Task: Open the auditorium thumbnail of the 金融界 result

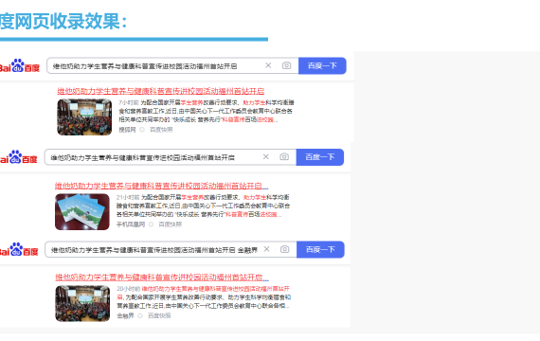Action: [82, 303]
